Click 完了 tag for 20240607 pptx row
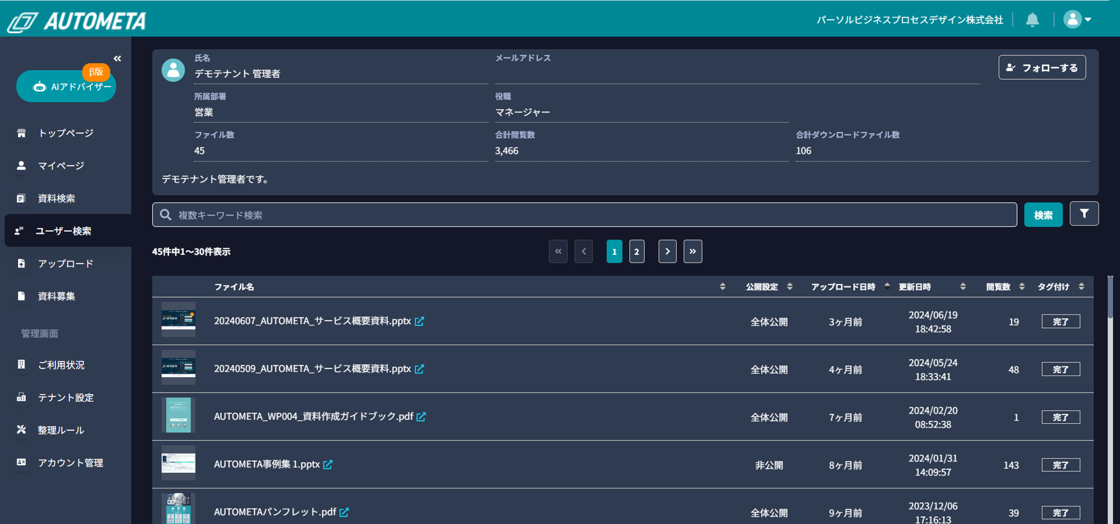Image resolution: width=1120 pixels, height=524 pixels. [1060, 322]
